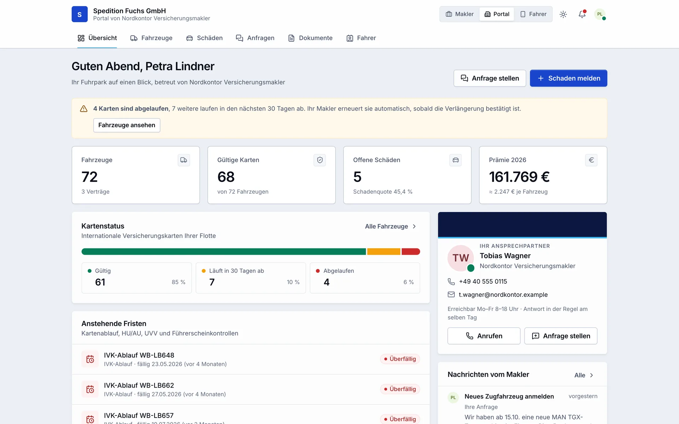Screen dimensions: 679x424
Task: Open Alle messages from Makler
Action: [x=584, y=375]
